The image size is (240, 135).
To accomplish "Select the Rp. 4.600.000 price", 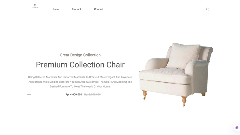I will coord(74,94).
